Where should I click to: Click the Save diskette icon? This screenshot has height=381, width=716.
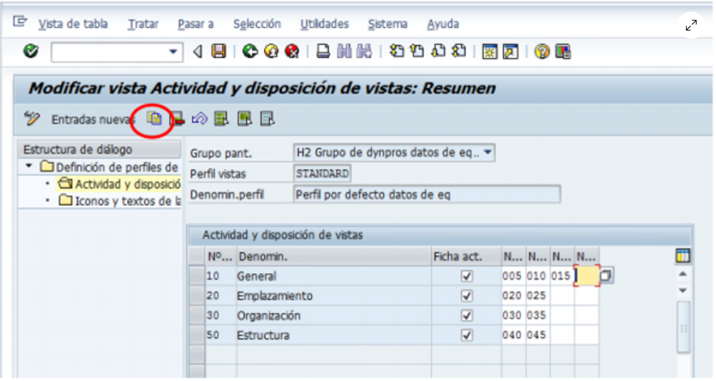click(219, 51)
